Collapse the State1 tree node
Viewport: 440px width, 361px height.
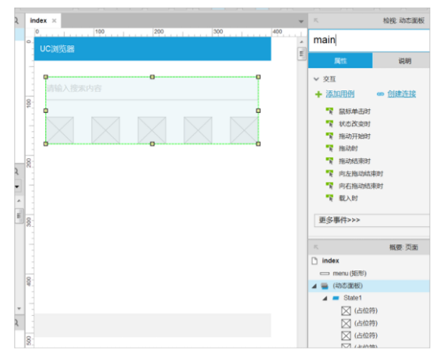[x=325, y=299]
